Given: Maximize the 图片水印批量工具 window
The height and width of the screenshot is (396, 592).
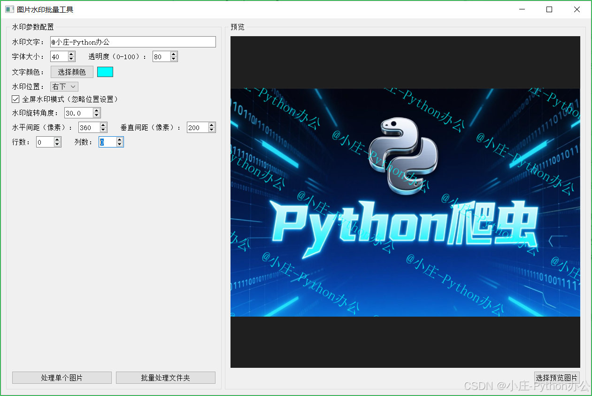Looking at the screenshot, I should coord(549,9).
